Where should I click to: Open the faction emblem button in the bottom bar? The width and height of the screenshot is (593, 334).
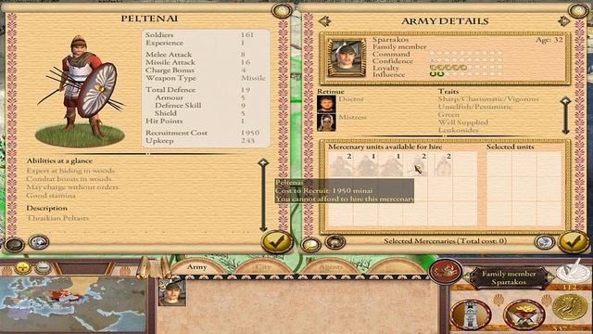[x=446, y=271]
